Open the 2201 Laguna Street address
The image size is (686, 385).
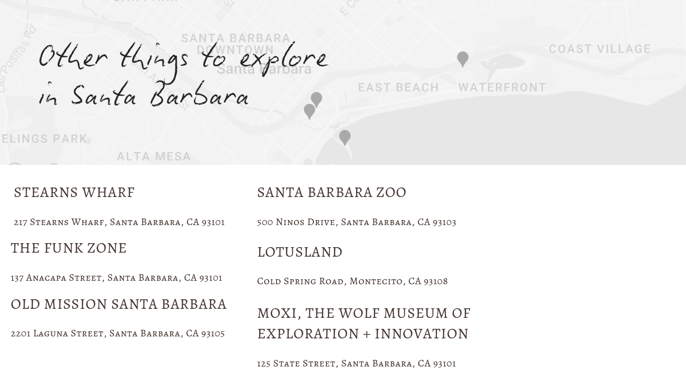[118, 333]
